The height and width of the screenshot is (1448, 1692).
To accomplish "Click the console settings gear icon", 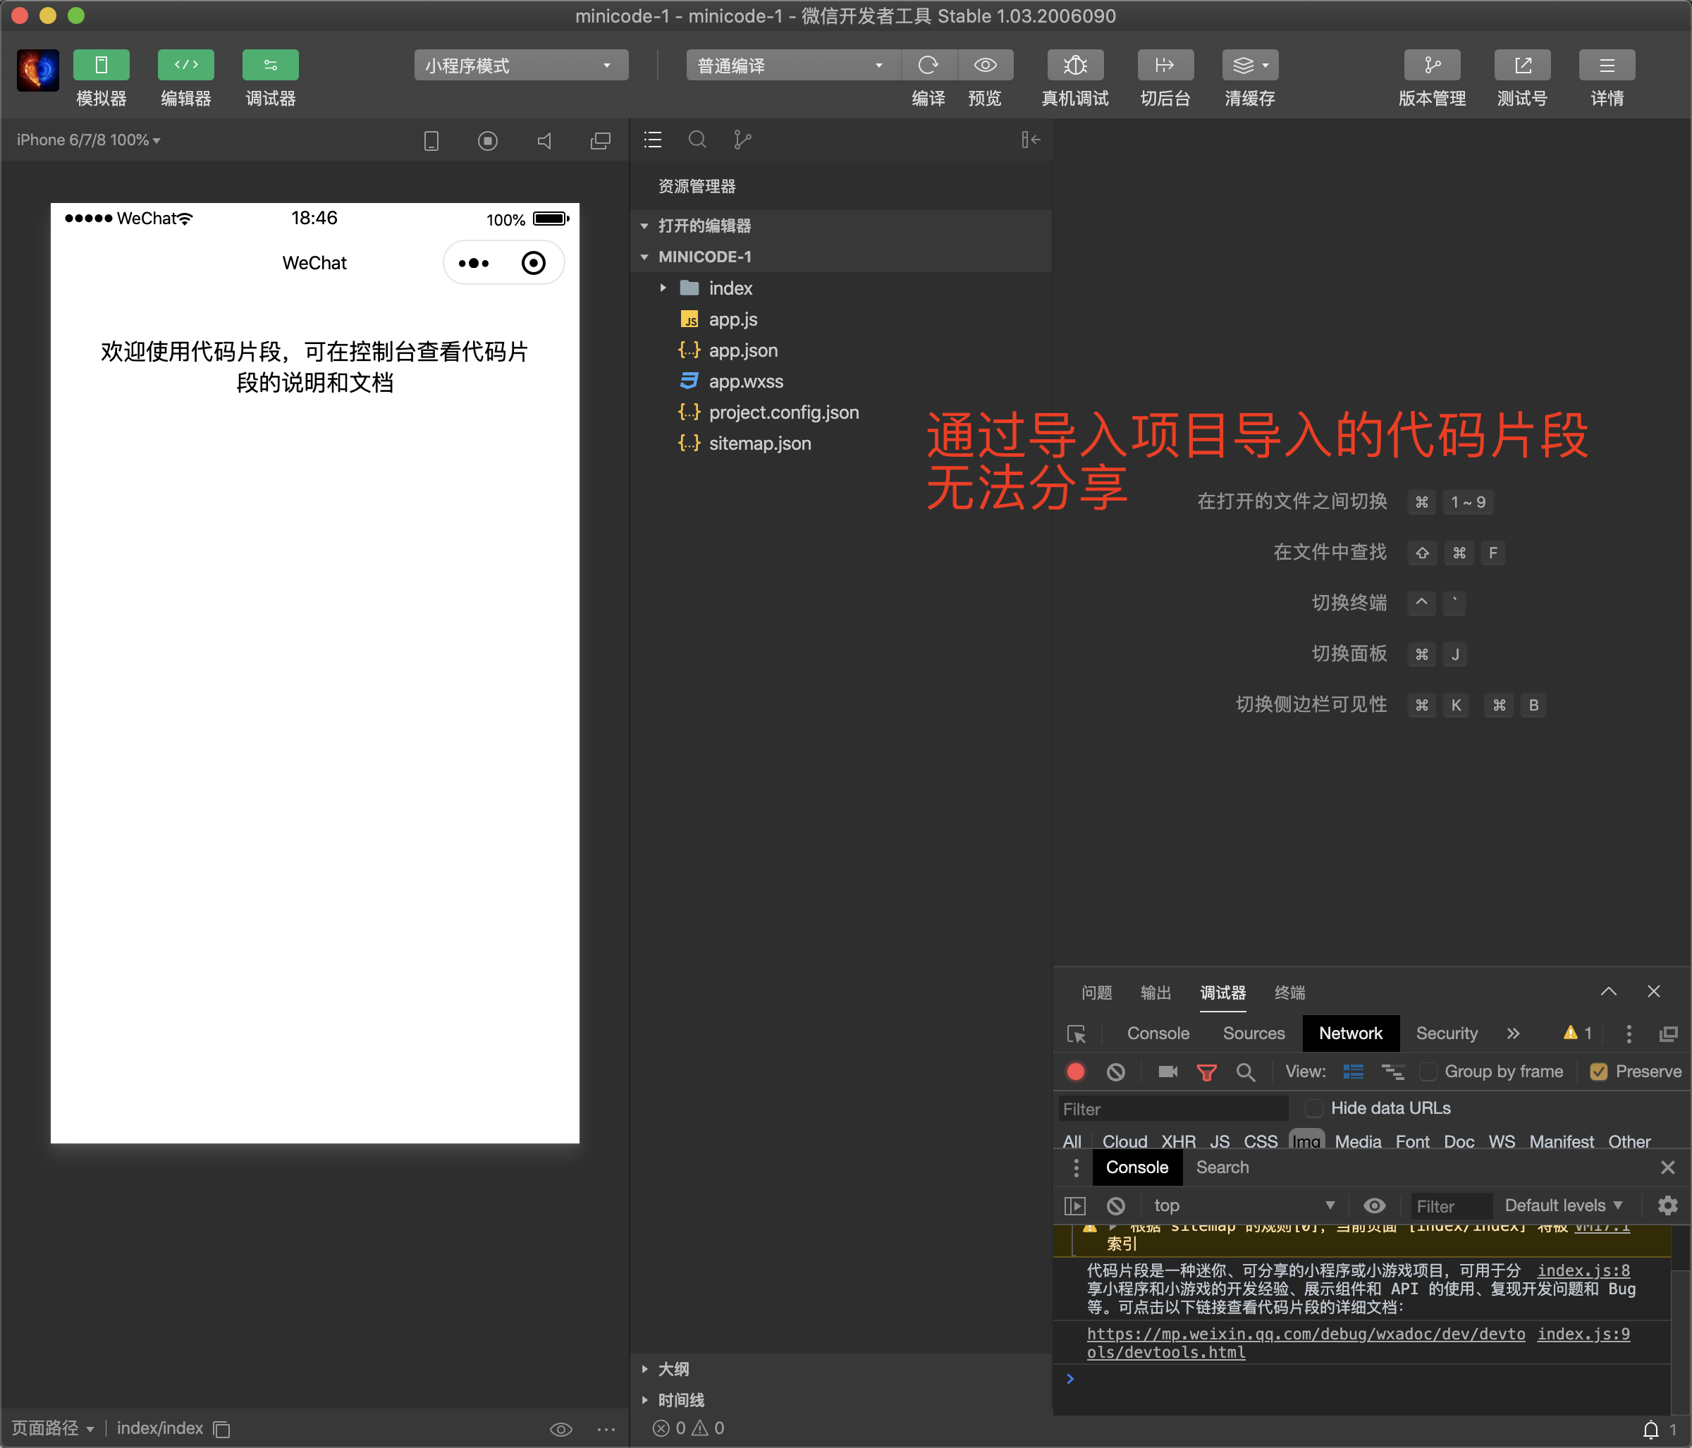I will (x=1667, y=1205).
